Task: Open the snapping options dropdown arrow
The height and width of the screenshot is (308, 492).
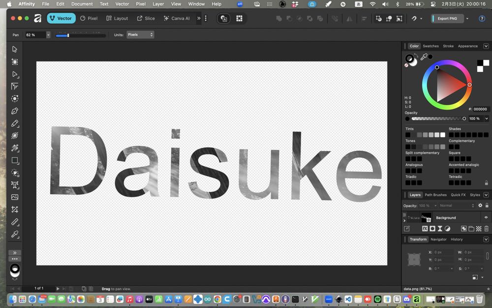Action: click(421, 19)
